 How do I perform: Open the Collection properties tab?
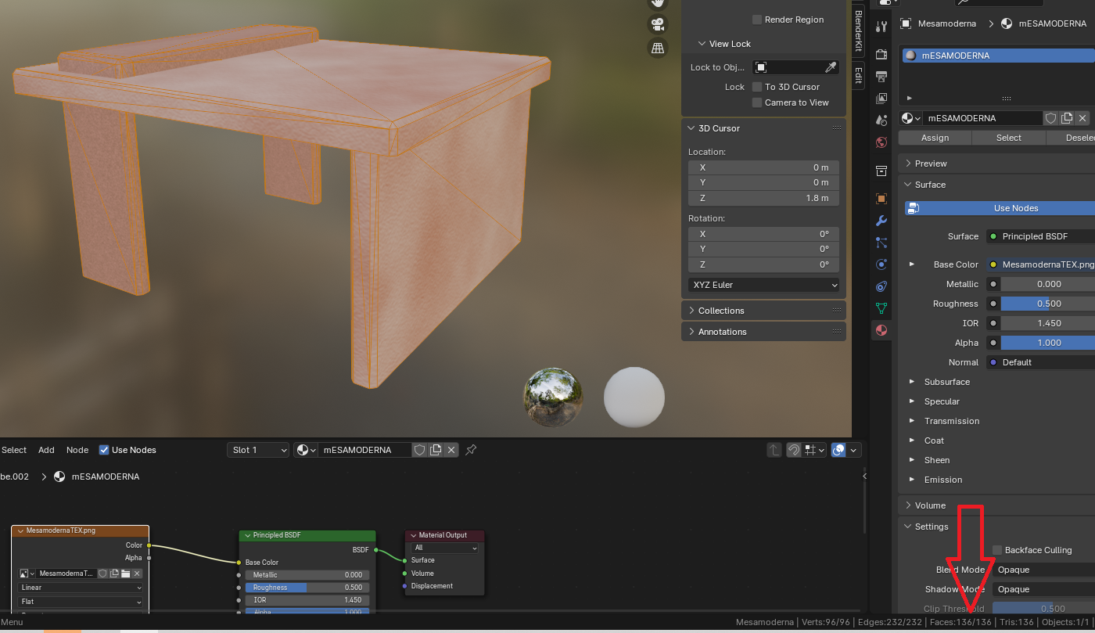(x=881, y=171)
